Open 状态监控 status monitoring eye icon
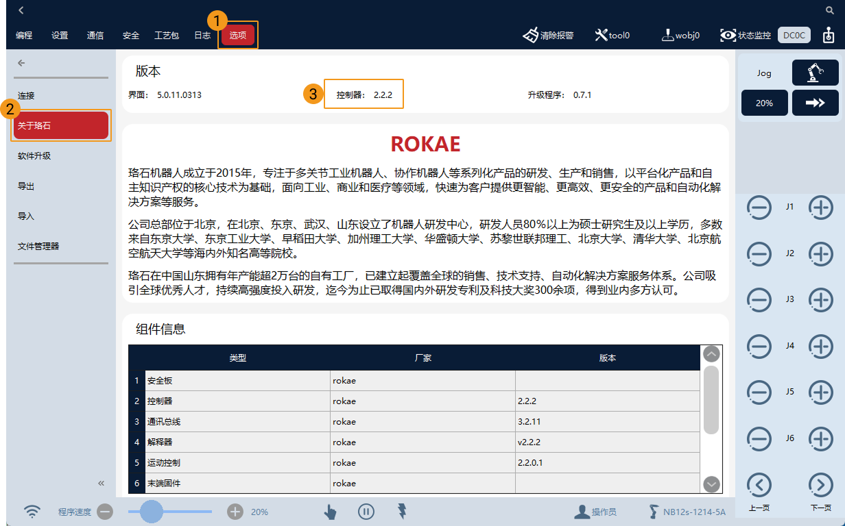845x526 pixels. (x=728, y=34)
